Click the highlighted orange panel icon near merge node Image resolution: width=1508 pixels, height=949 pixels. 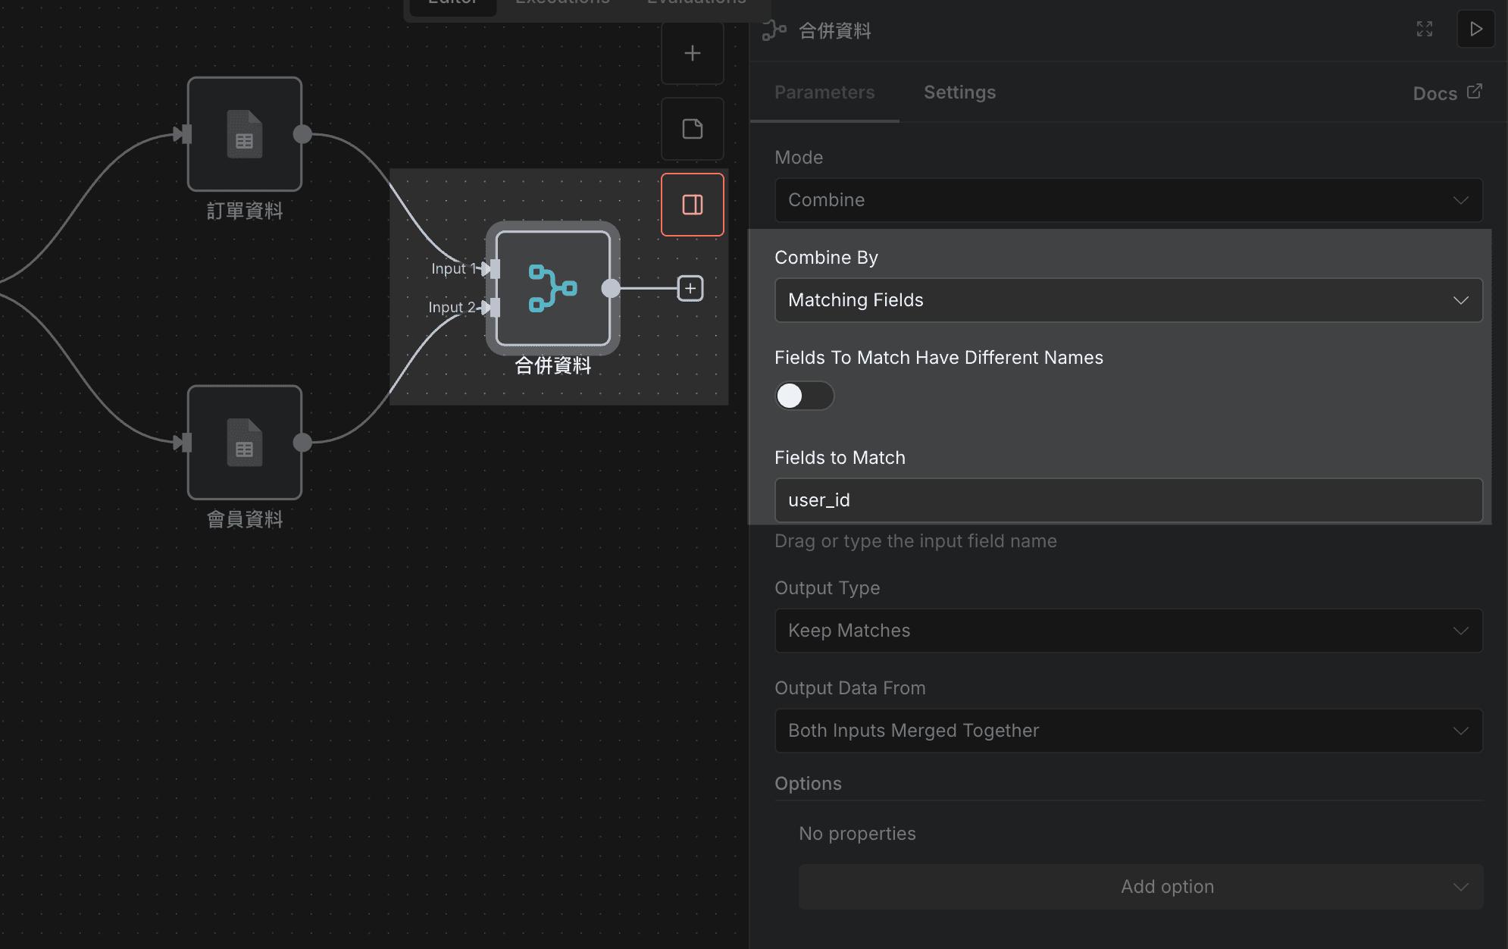click(x=691, y=203)
